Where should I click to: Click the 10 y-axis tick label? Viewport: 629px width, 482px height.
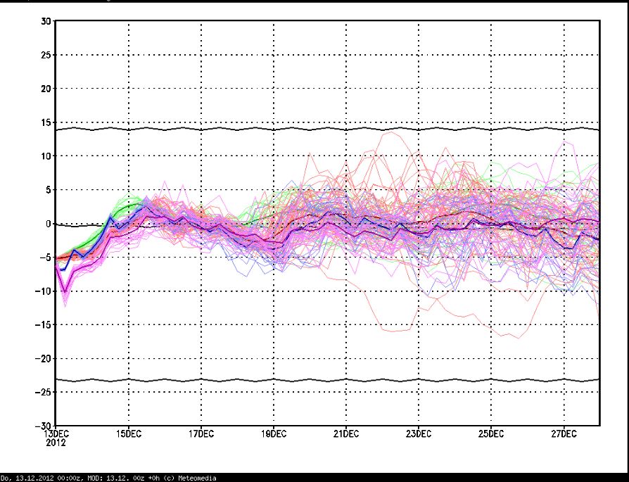(x=44, y=156)
